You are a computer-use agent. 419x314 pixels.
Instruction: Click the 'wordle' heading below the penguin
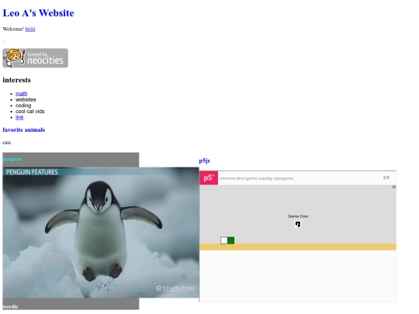(10, 306)
